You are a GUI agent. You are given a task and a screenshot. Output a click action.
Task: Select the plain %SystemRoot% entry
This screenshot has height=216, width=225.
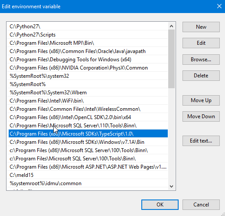88,84
